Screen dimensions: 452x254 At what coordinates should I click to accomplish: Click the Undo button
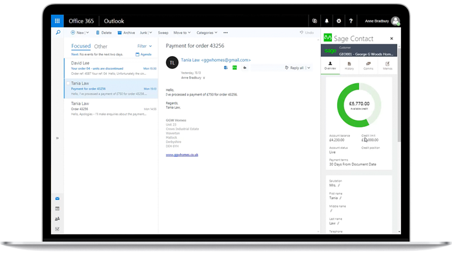click(x=307, y=33)
